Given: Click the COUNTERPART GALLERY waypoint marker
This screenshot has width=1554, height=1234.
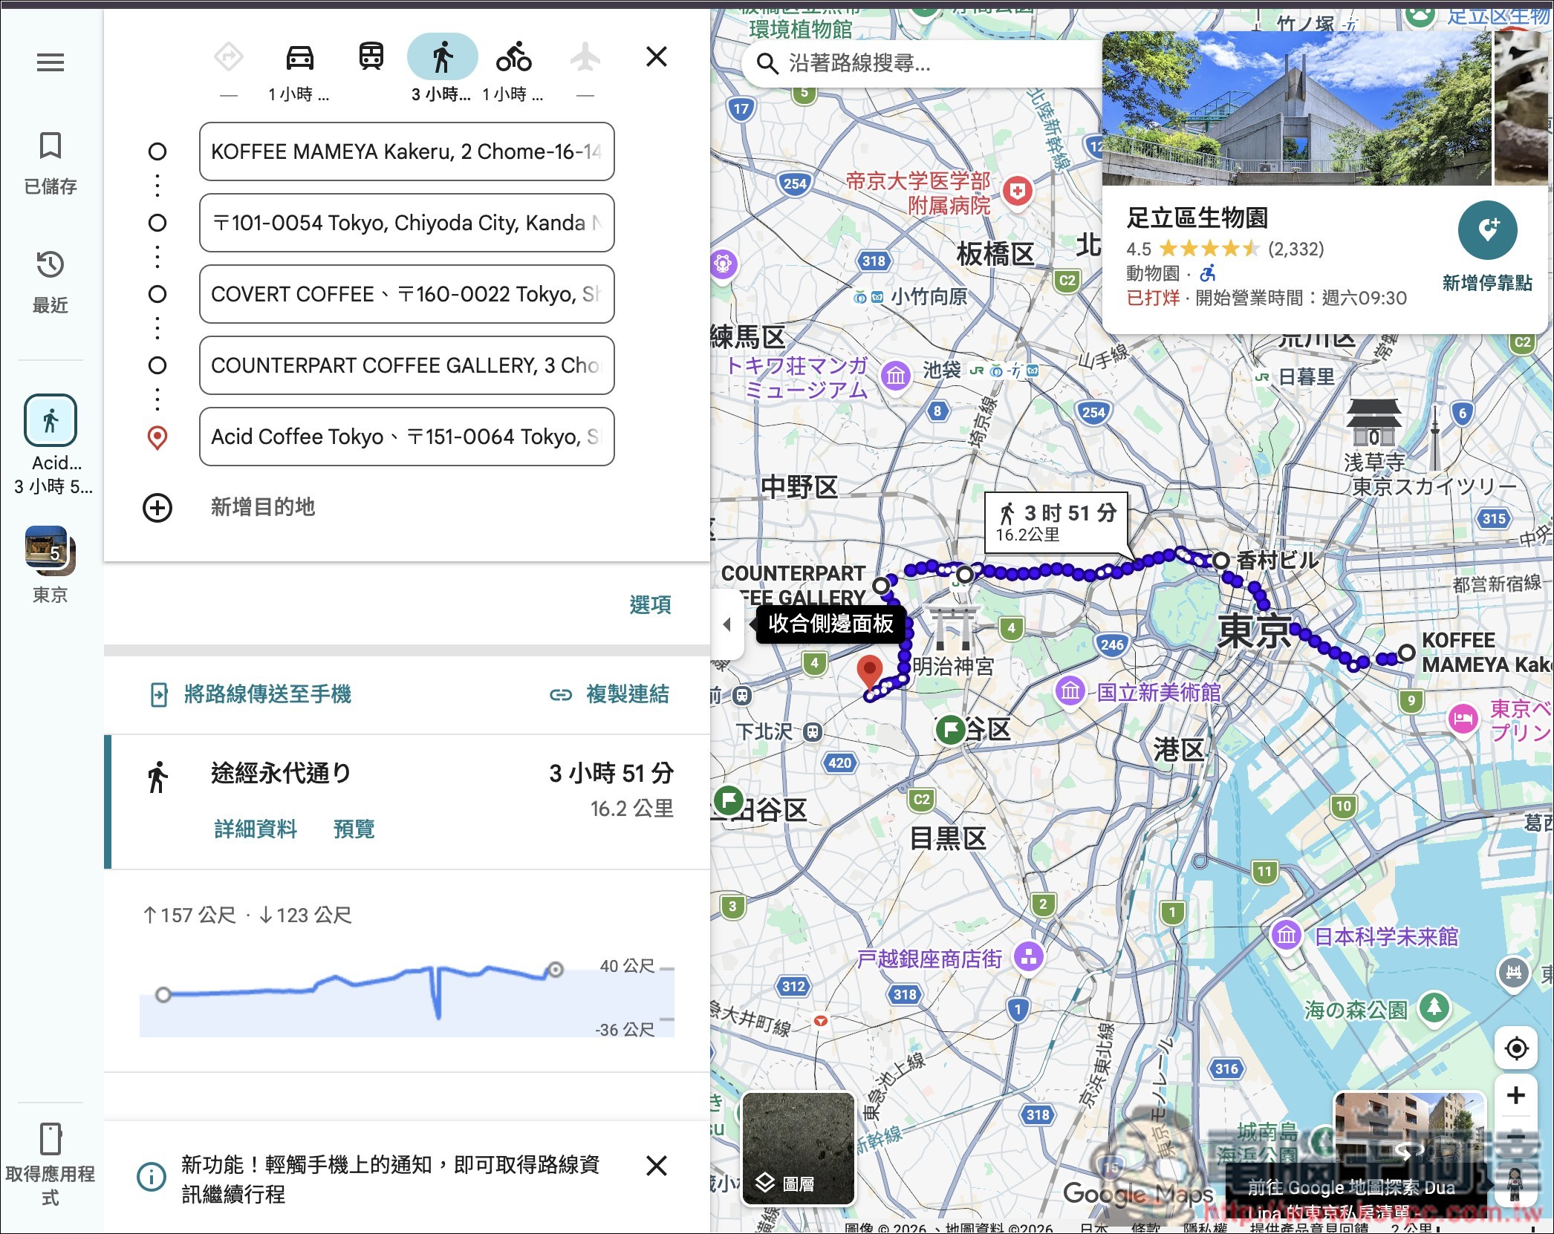Looking at the screenshot, I should tap(881, 586).
